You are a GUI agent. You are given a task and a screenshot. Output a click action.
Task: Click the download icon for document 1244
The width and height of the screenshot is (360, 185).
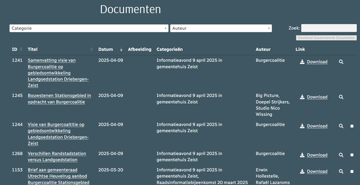(302, 126)
